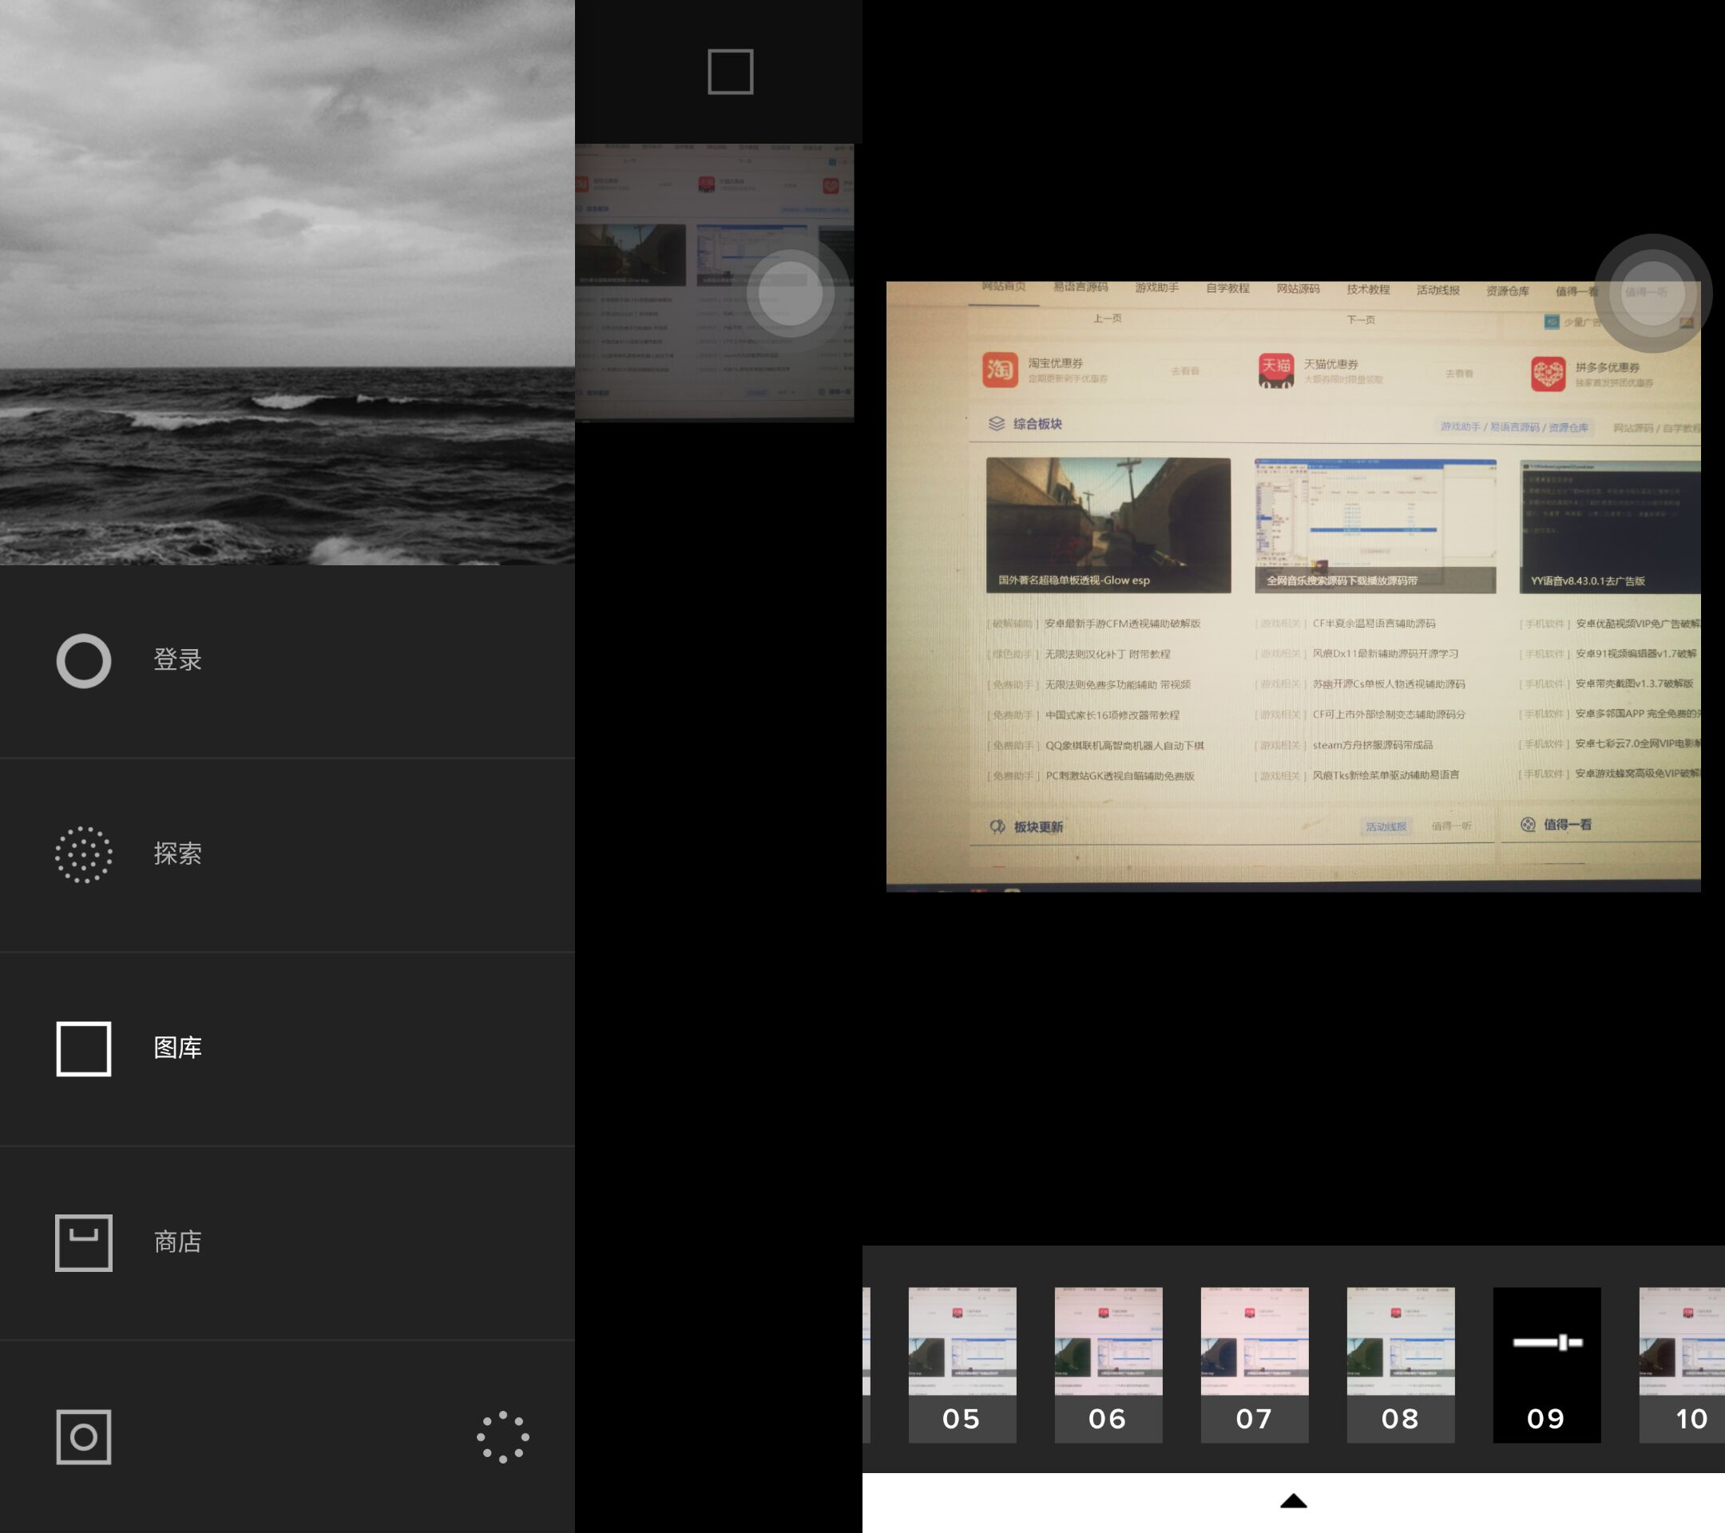Viewport: 1725px width, 1533px height.
Task: Tap the adjustment slider icon on preset 09
Action: point(1546,1342)
